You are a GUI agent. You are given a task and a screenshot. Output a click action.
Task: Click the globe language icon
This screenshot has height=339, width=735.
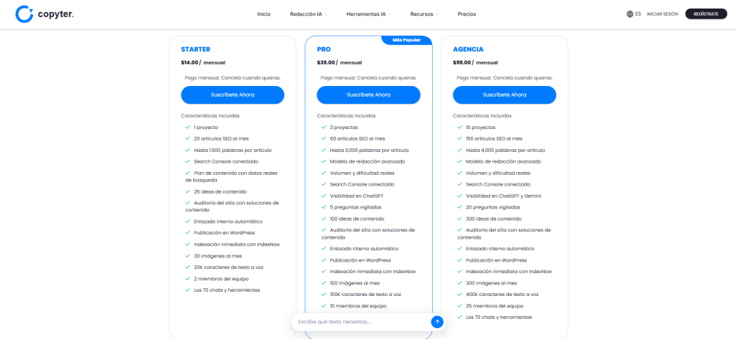629,14
